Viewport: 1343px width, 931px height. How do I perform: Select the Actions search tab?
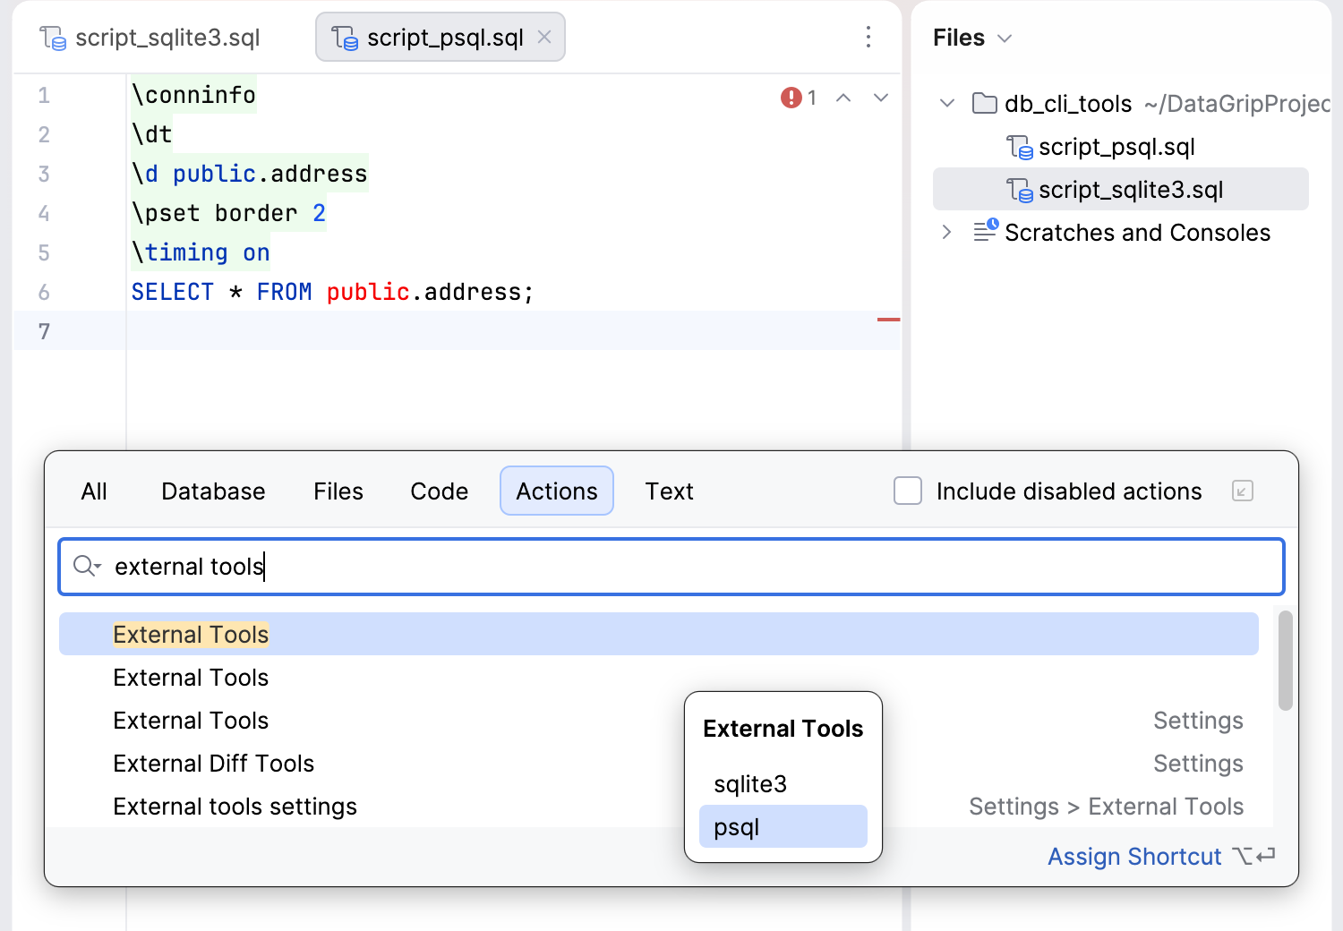[557, 491]
